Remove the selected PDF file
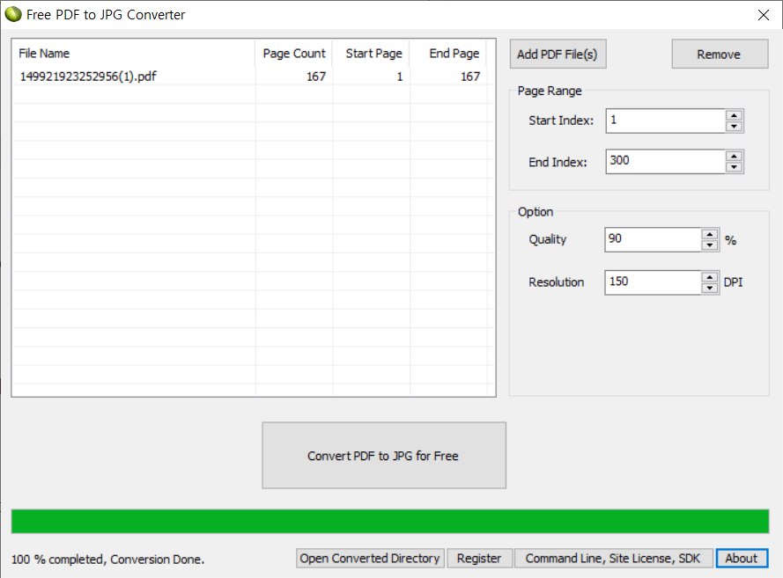Image resolution: width=783 pixels, height=578 pixels. 720,54
